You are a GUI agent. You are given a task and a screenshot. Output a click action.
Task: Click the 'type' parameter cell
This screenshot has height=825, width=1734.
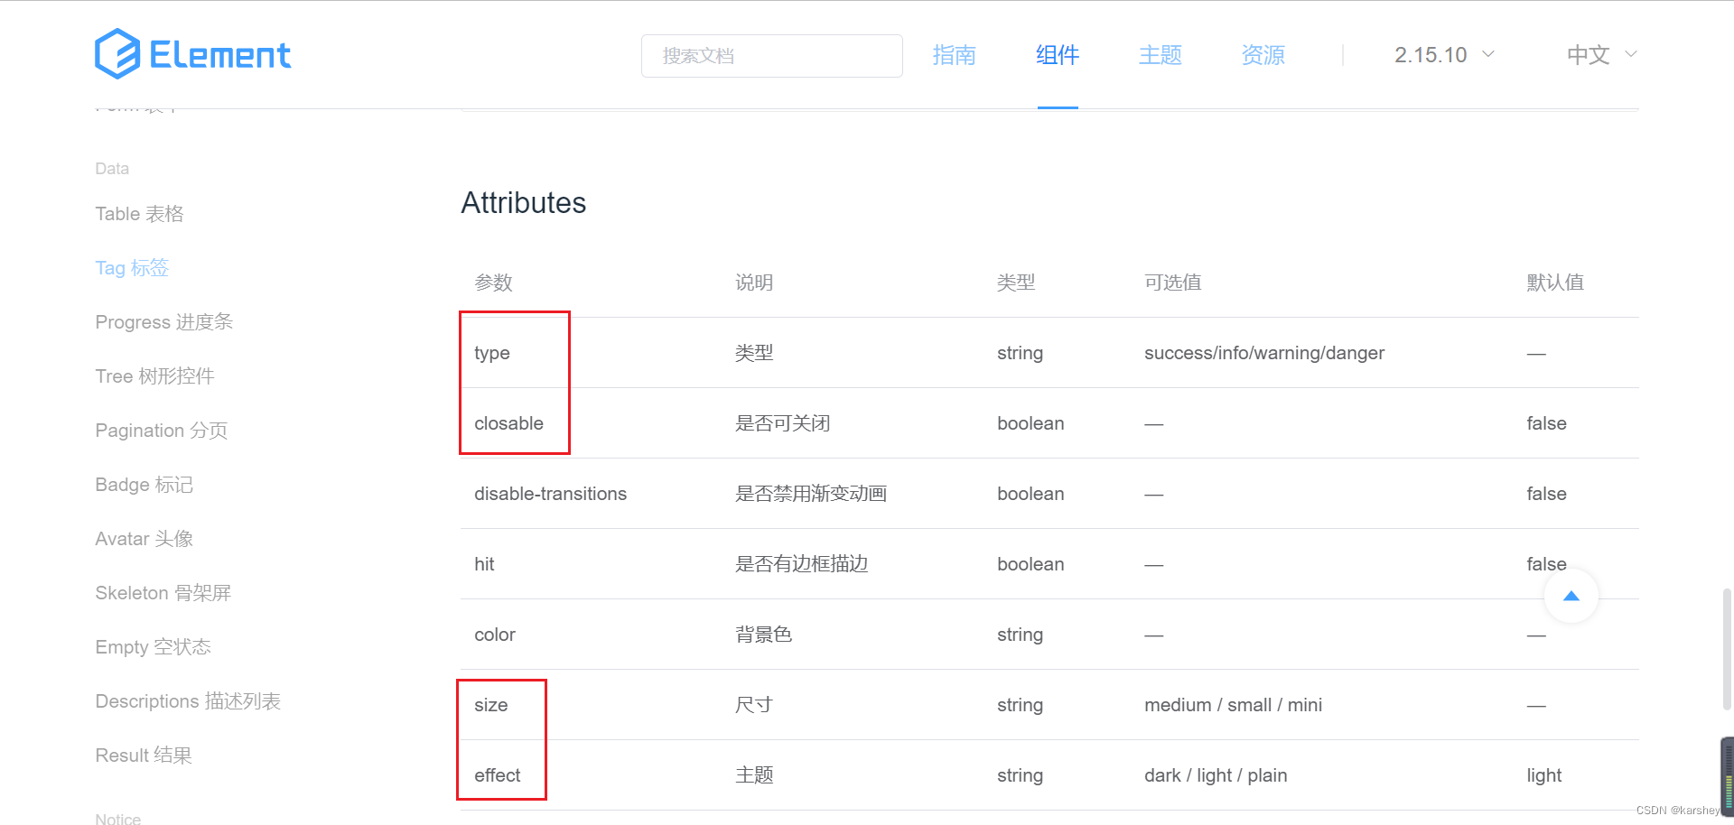tap(492, 353)
